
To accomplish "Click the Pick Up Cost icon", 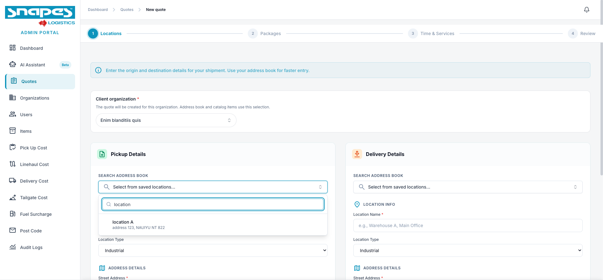I will [13, 148].
